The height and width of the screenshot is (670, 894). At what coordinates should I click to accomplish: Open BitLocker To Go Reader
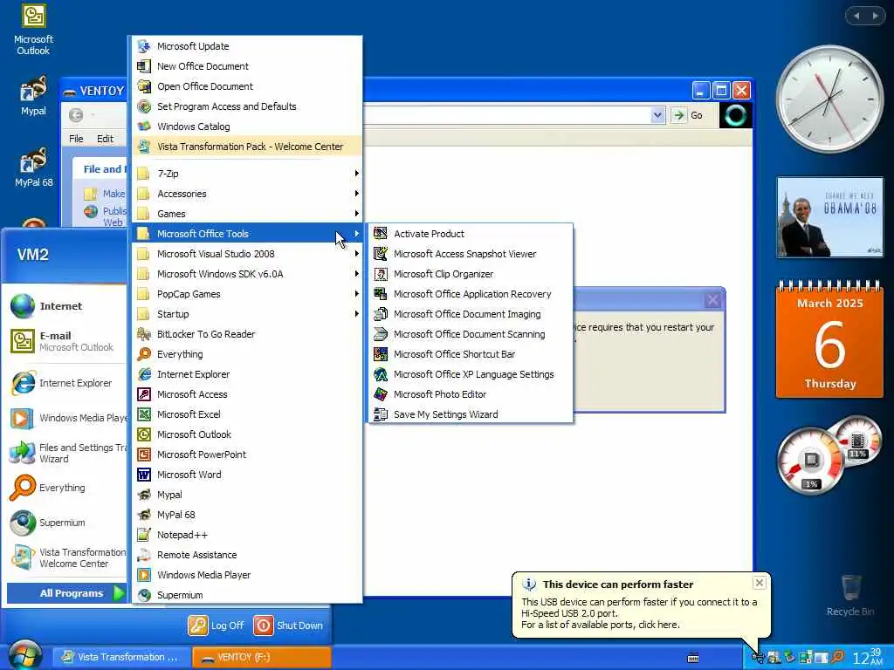pos(247,334)
